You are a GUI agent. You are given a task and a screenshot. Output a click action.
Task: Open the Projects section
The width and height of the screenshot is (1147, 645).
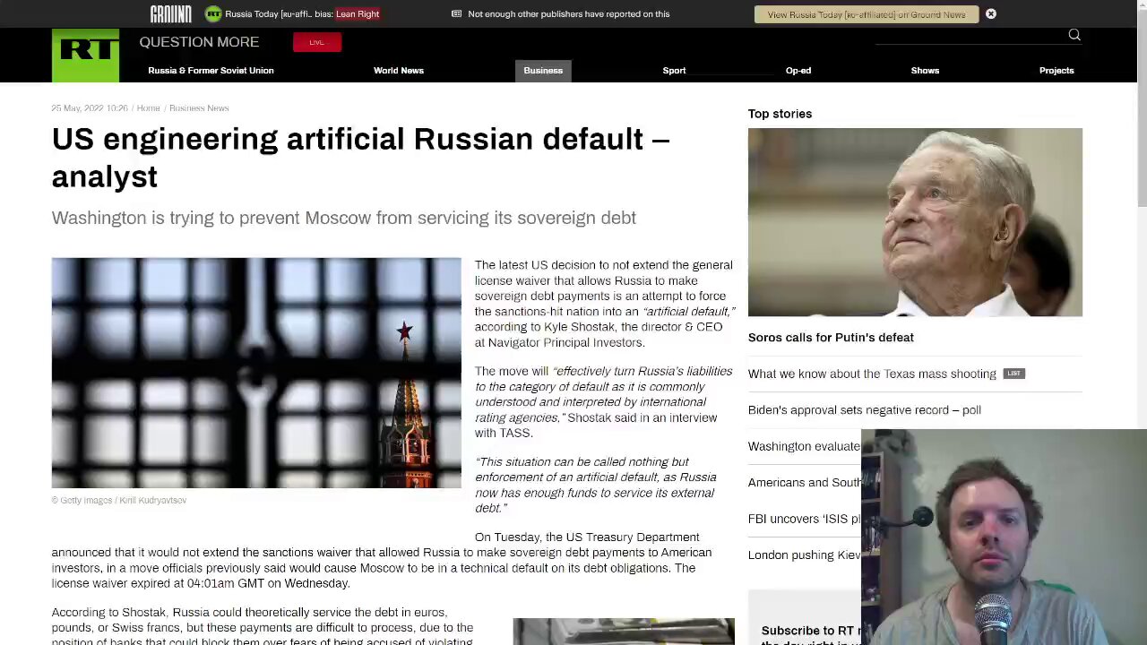coord(1056,71)
